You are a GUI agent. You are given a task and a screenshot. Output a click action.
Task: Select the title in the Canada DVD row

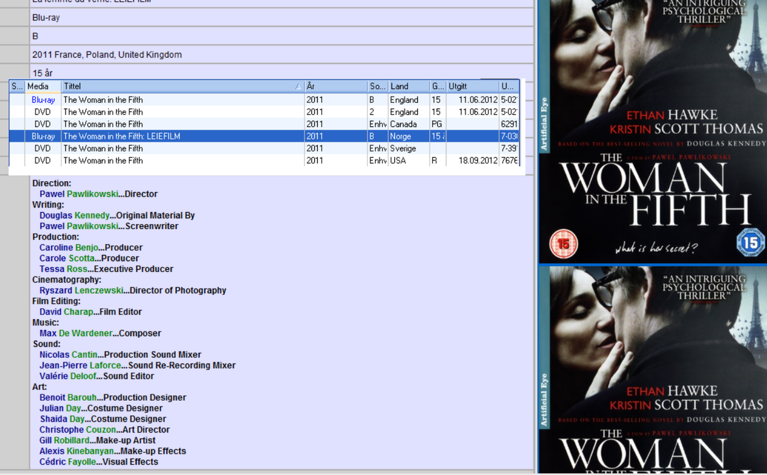point(103,124)
